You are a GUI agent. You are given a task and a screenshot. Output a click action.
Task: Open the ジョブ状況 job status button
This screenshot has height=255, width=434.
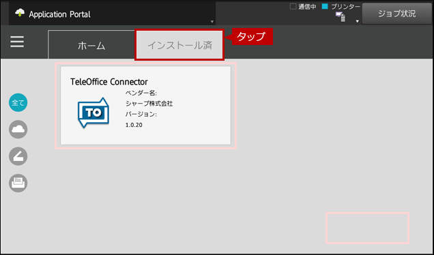(397, 14)
